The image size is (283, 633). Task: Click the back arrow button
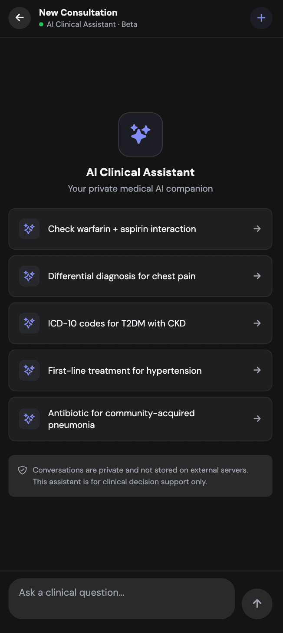[20, 18]
